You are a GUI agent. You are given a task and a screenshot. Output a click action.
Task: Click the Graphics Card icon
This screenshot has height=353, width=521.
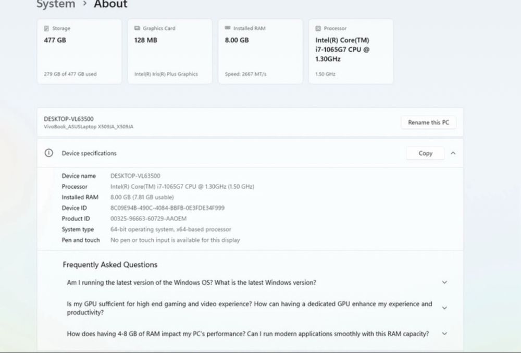(137, 29)
